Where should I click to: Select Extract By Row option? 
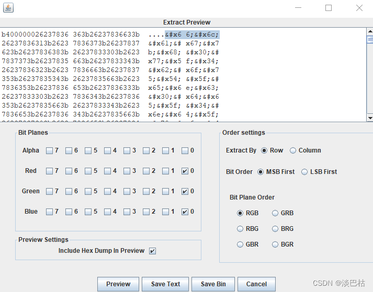[x=264, y=150]
